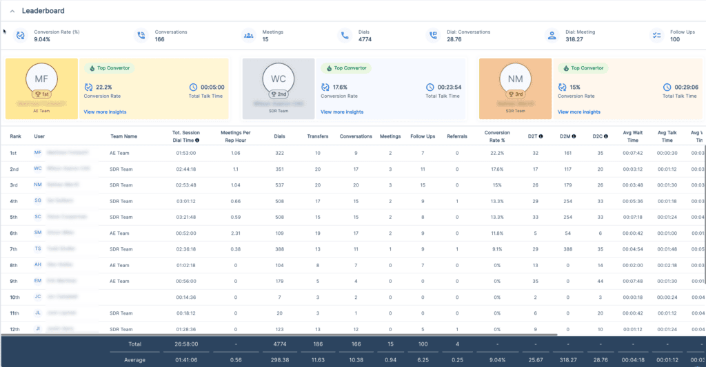Screen dimensions: 706x367
Task: Click Top Convertor badge on MF card
Action: pyautogui.click(x=110, y=68)
